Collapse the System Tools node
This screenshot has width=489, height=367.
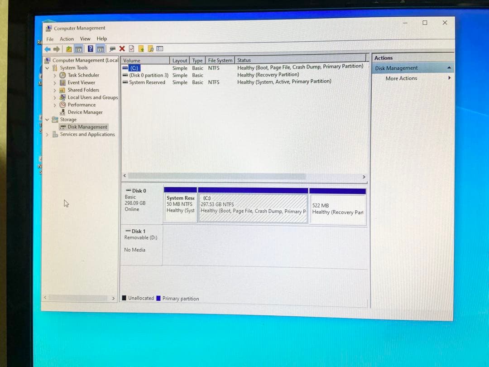tap(47, 68)
